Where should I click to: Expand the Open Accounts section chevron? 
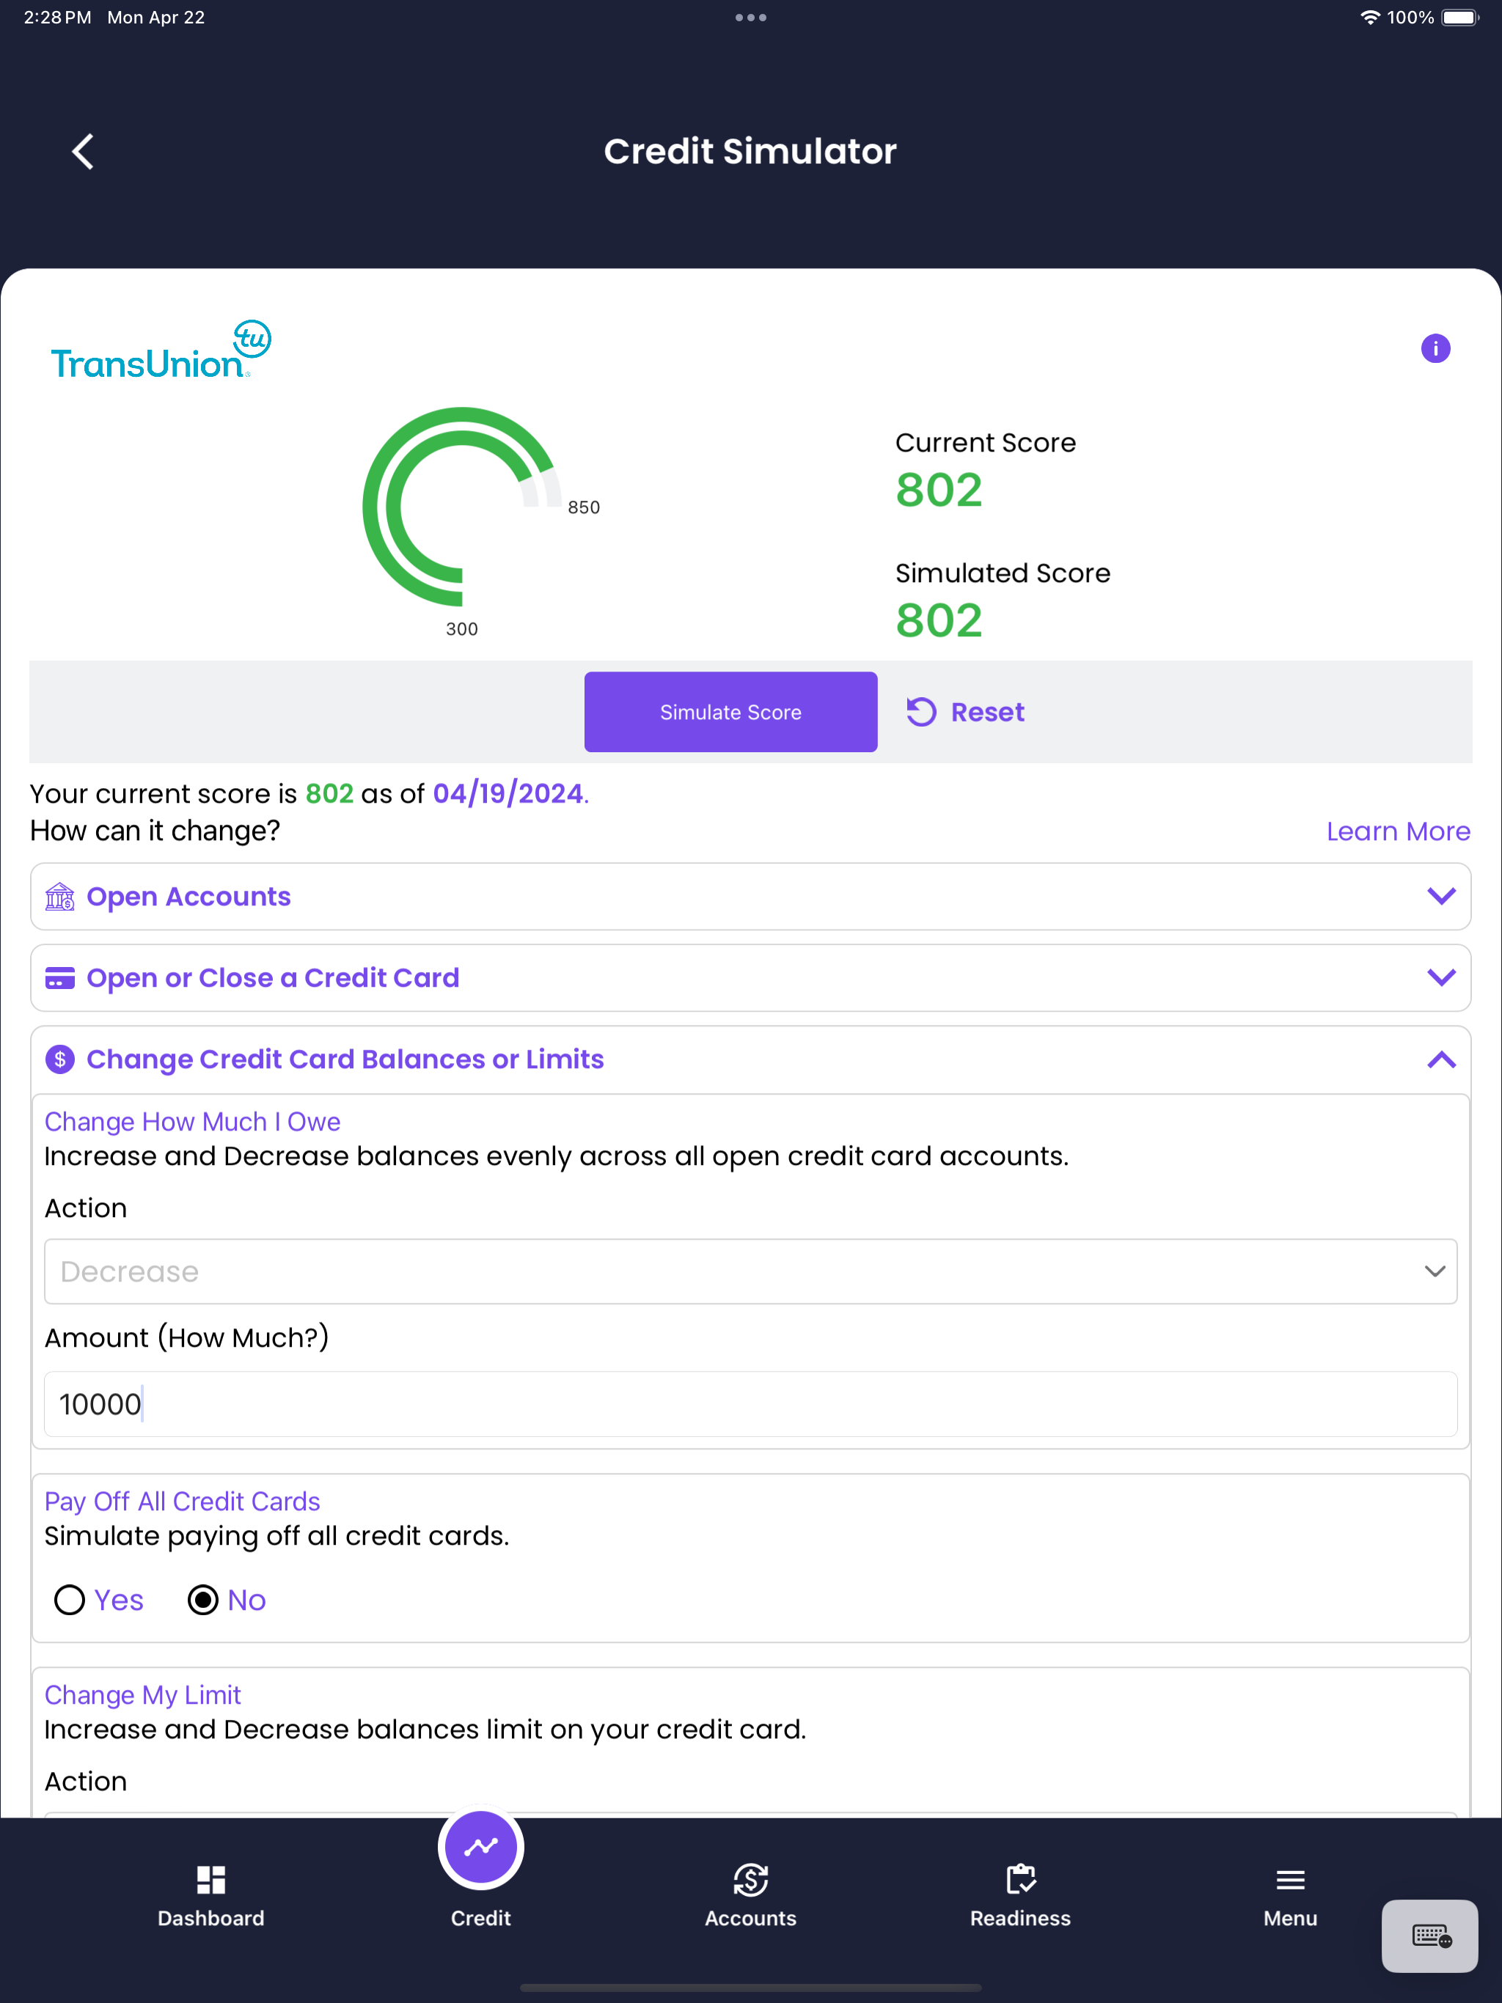[x=1441, y=897]
